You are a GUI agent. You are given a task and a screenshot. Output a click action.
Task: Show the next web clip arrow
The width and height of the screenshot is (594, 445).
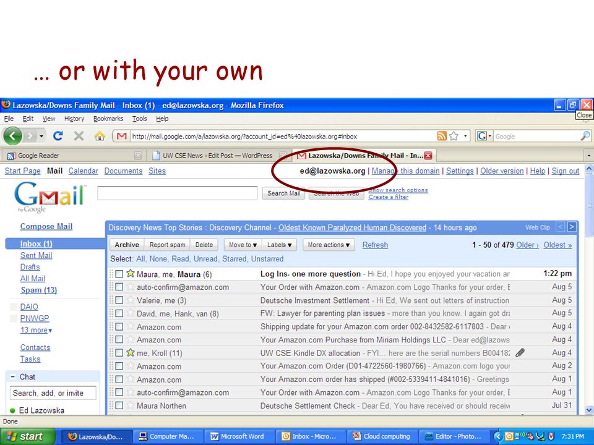click(572, 227)
